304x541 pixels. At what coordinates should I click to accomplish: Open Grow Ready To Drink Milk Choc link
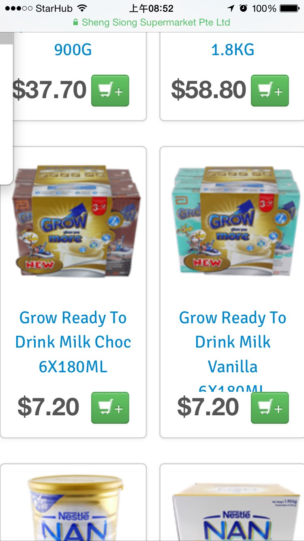(73, 342)
